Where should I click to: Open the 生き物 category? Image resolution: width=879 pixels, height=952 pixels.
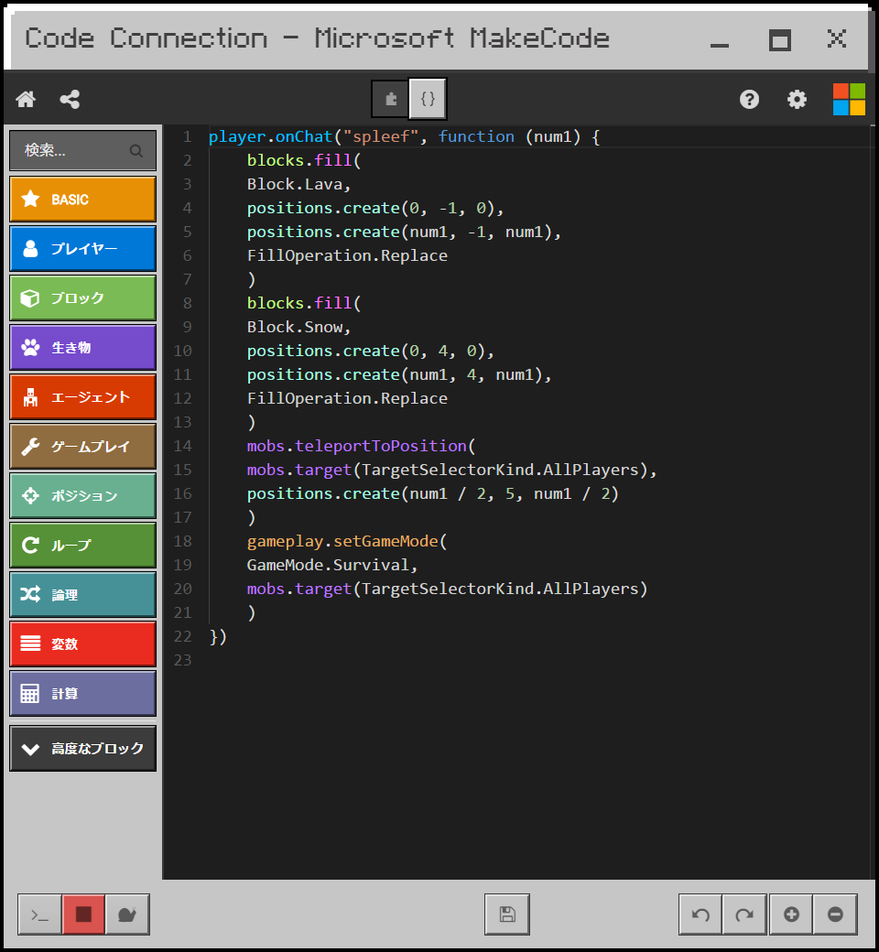(82, 347)
